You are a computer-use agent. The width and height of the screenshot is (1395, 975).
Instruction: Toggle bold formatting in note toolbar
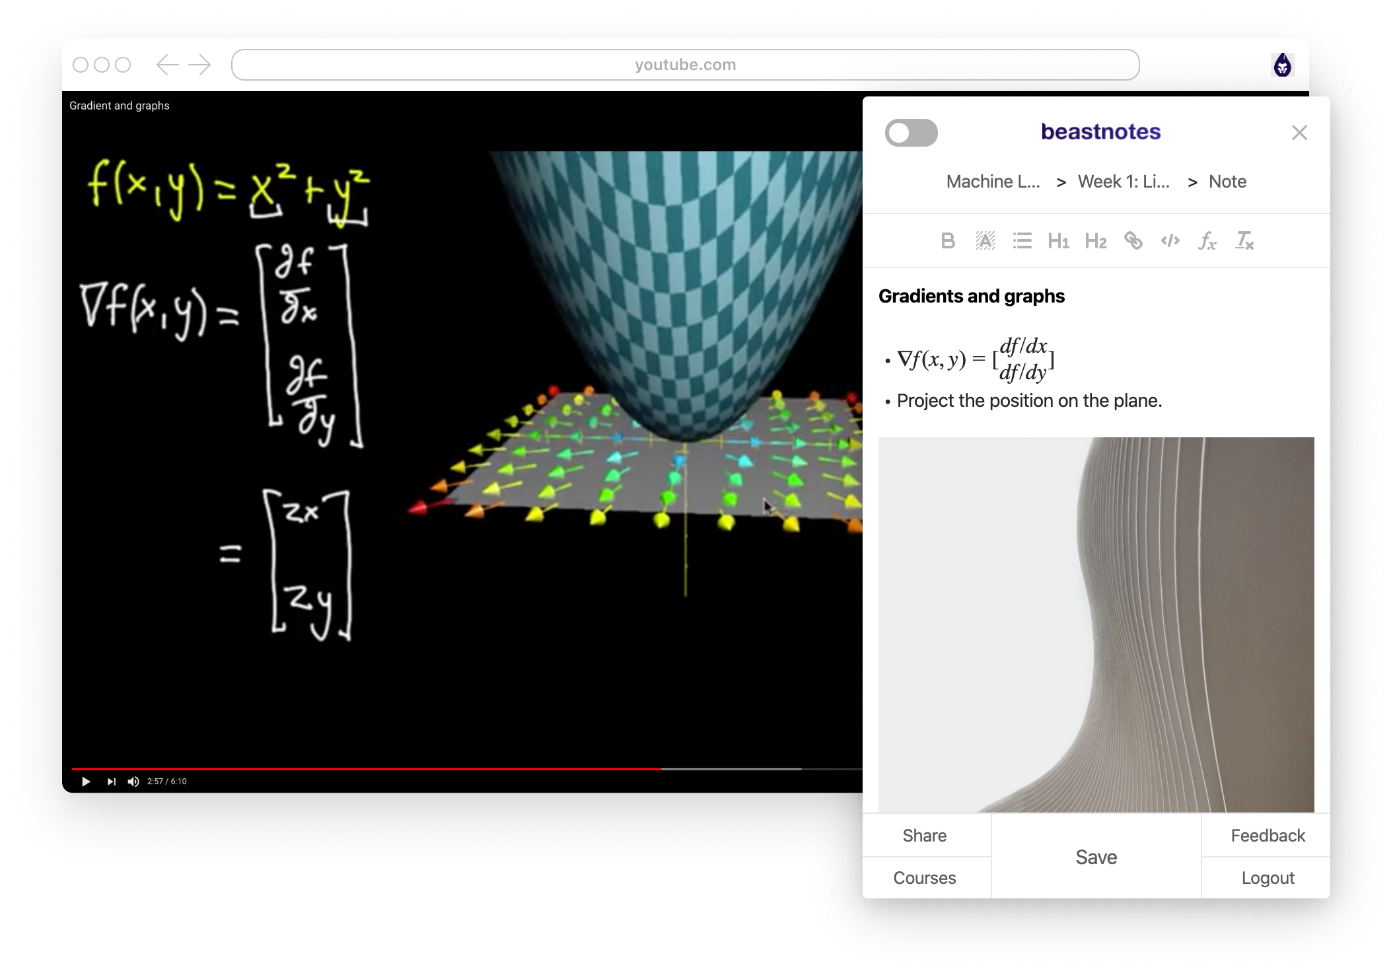(x=948, y=241)
